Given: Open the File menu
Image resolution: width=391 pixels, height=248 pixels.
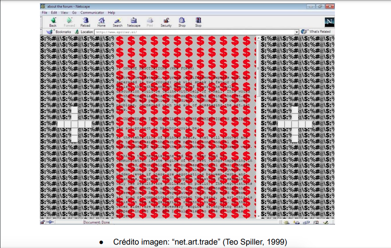Looking at the screenshot, I should click(x=45, y=13).
